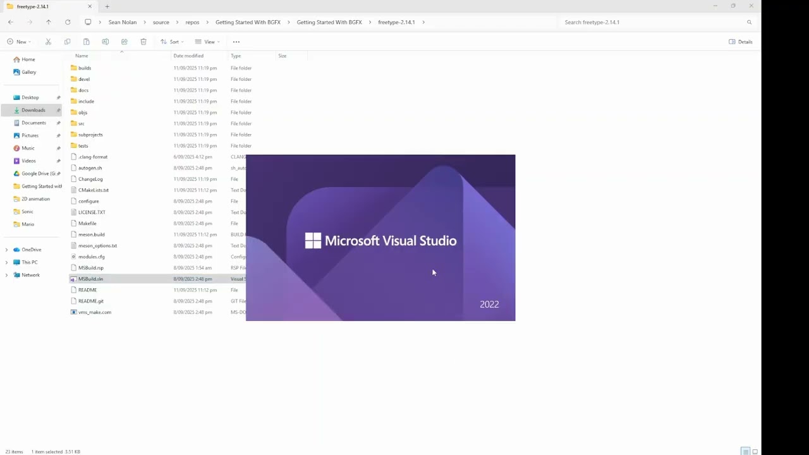Go to repos breadcrumb
Screen dimensions: 809x455
pyautogui.click(x=192, y=22)
